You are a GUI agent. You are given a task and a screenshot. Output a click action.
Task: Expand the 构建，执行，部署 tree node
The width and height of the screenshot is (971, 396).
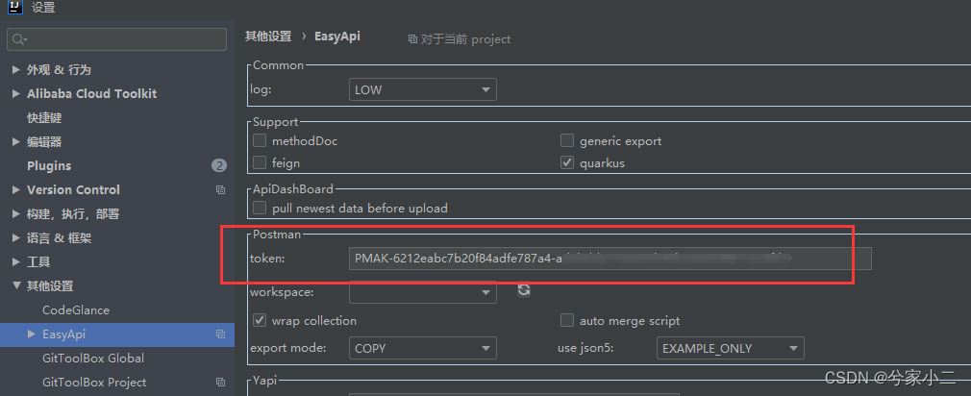point(16,214)
